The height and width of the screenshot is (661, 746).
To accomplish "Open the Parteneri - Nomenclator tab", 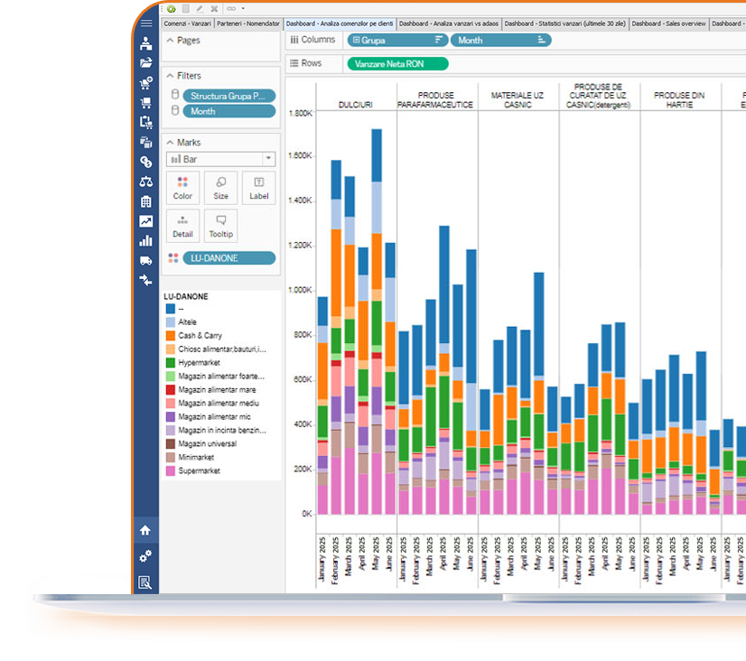I will click(249, 23).
